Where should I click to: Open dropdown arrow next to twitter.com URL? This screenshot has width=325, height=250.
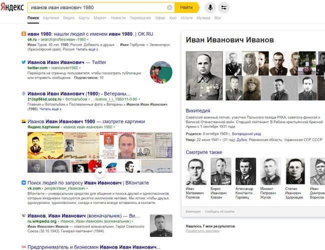(x=80, y=68)
